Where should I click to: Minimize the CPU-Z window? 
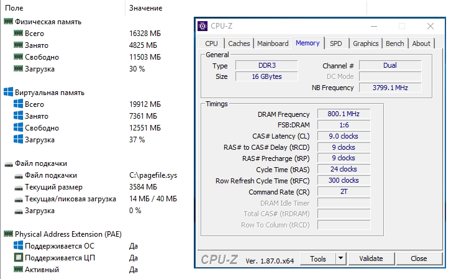(374, 26)
